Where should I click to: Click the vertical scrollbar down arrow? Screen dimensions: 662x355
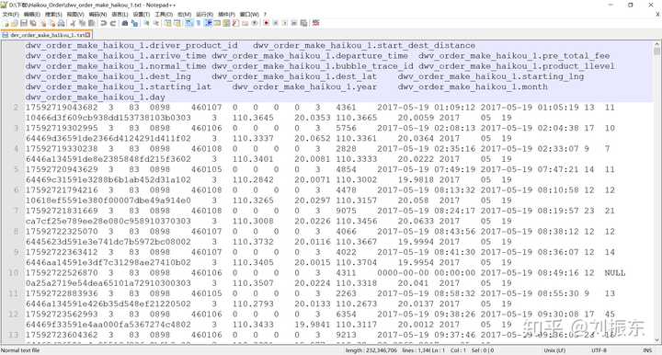tap(656, 339)
